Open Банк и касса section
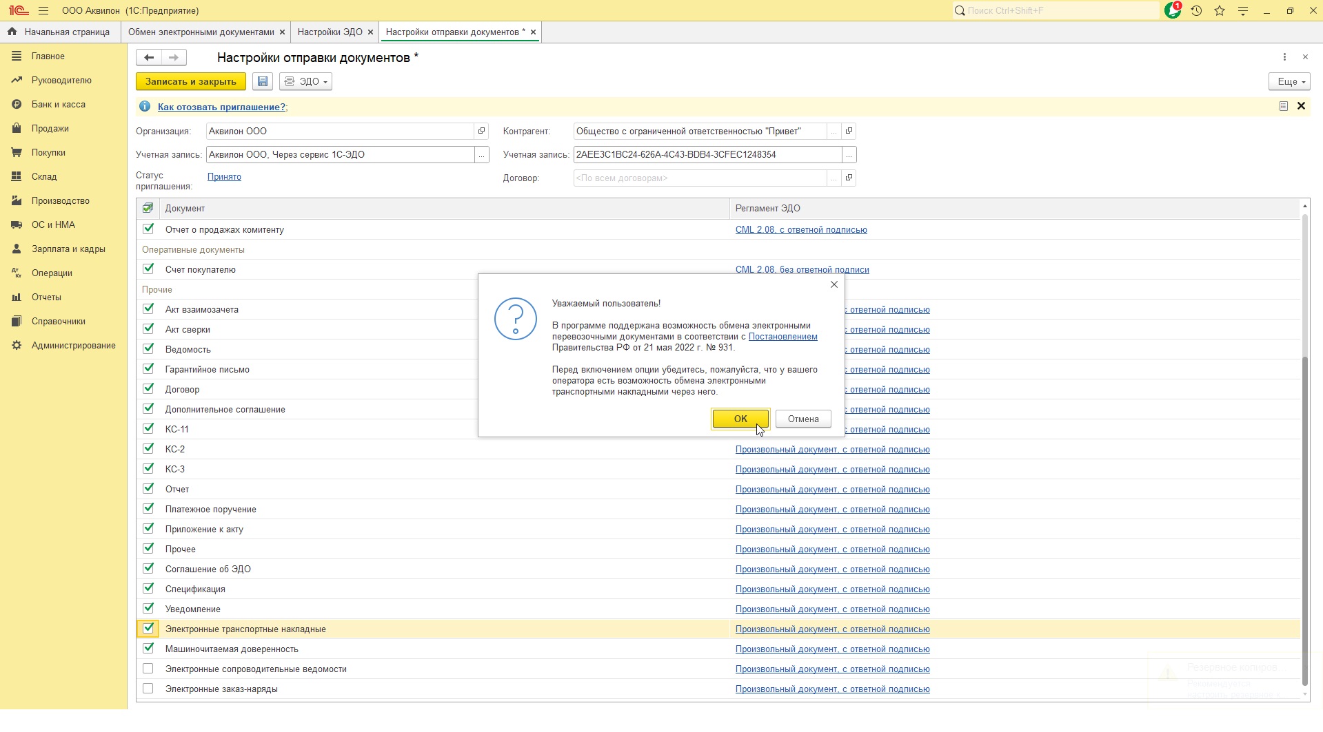This screenshot has width=1323, height=732. 59,105
